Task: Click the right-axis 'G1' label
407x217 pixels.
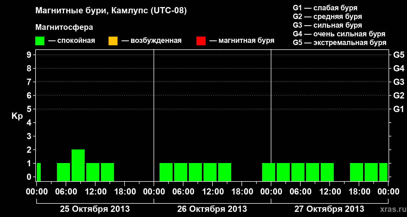Action: (399, 109)
